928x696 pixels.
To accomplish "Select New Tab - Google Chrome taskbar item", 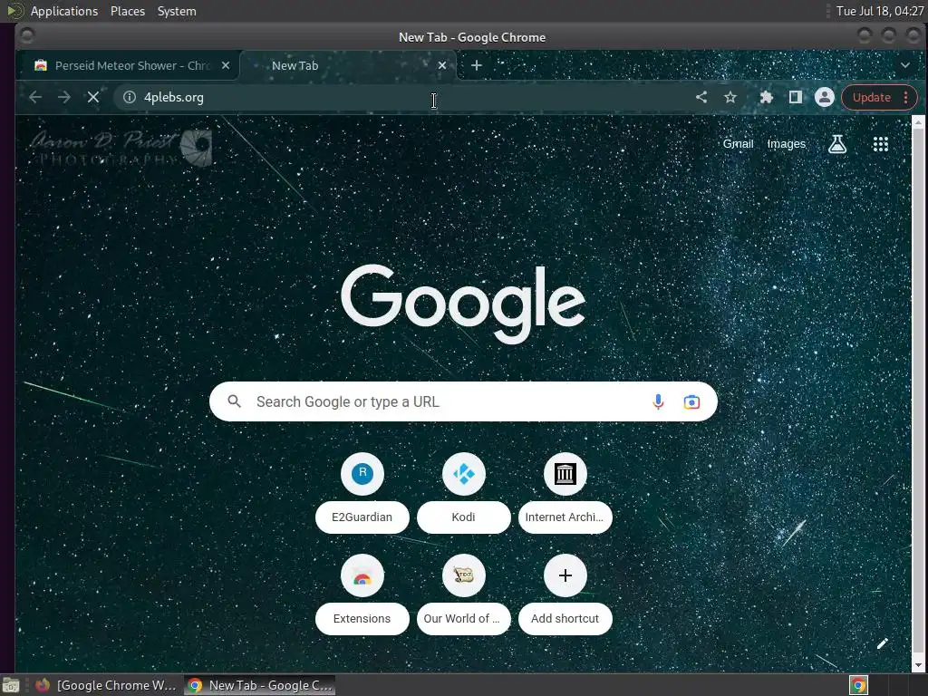I will click(x=260, y=685).
